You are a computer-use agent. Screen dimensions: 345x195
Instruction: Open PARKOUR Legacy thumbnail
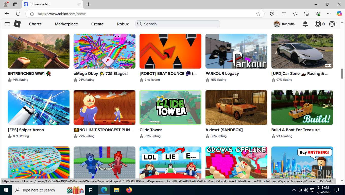[x=236, y=51]
